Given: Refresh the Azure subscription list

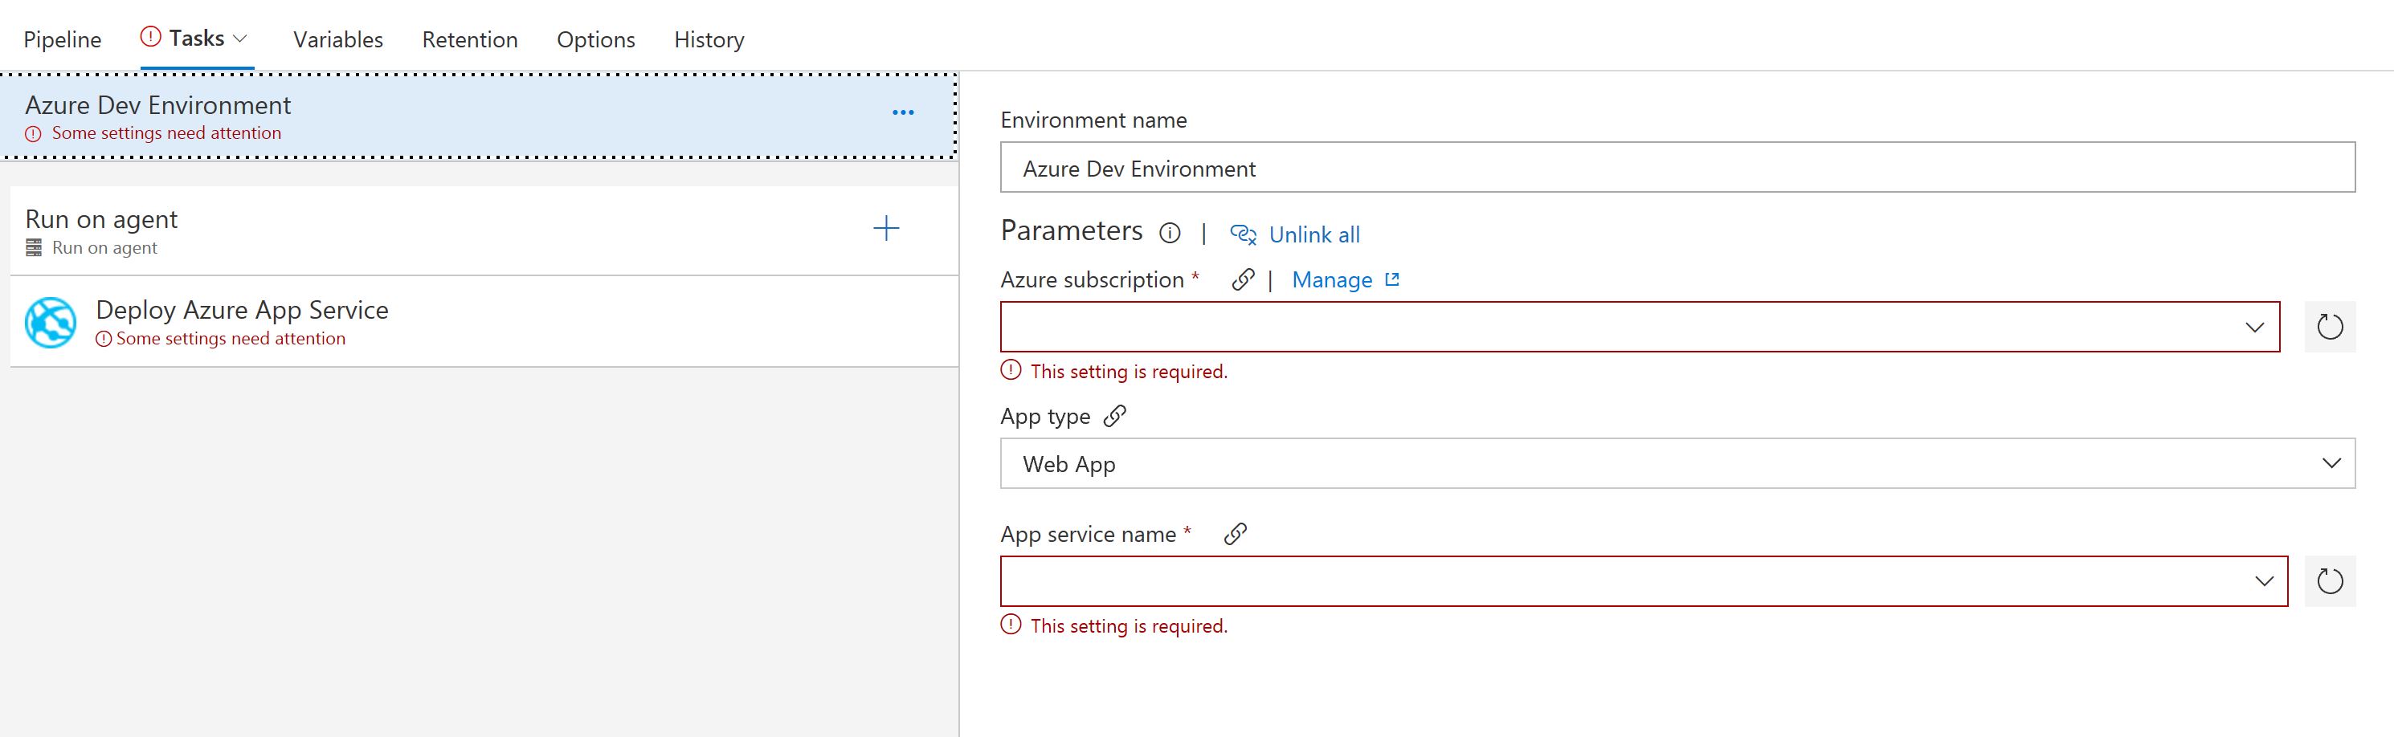Looking at the screenshot, I should (2329, 327).
